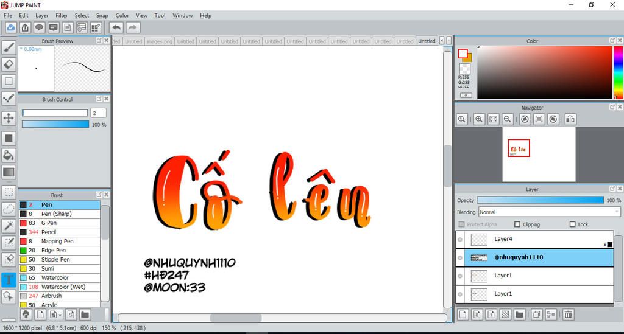Select the Lasso selection tool

9,209
